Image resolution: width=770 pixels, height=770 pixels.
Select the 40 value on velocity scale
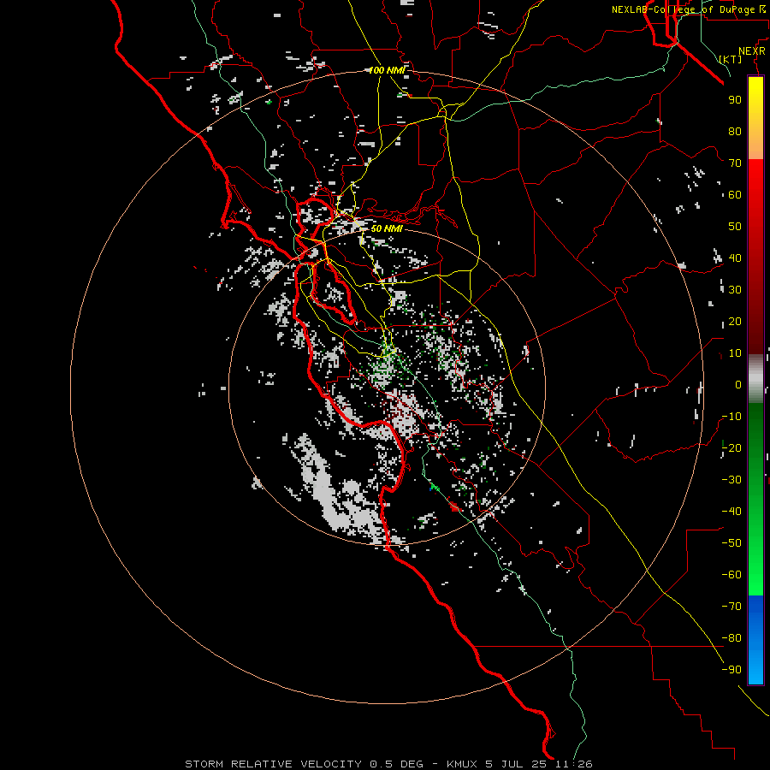pos(735,258)
